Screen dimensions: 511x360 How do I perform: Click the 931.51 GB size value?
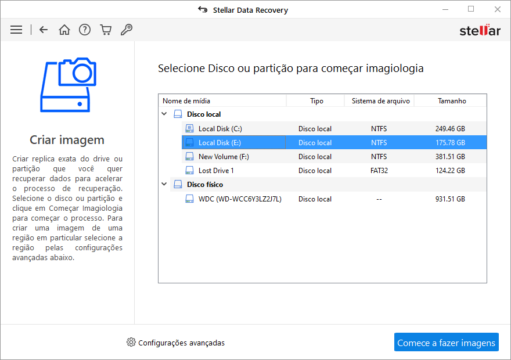[450, 199]
